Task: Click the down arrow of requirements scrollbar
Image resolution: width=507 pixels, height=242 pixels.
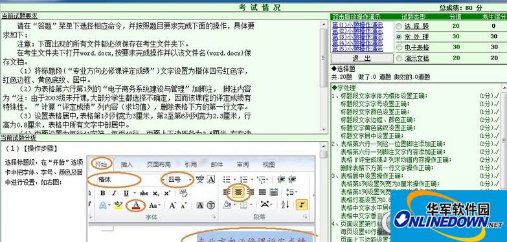Action: click(323, 130)
